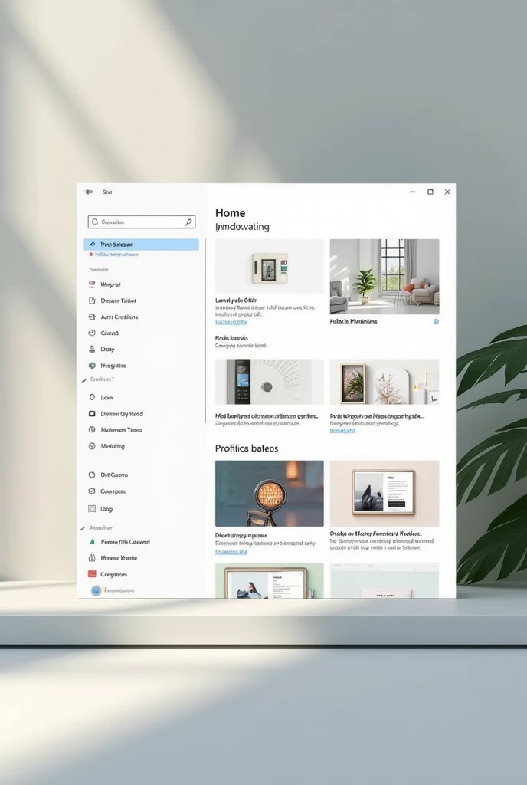Click the panel icon beside Ling
Image resolution: width=527 pixels, height=785 pixels.
[92, 509]
